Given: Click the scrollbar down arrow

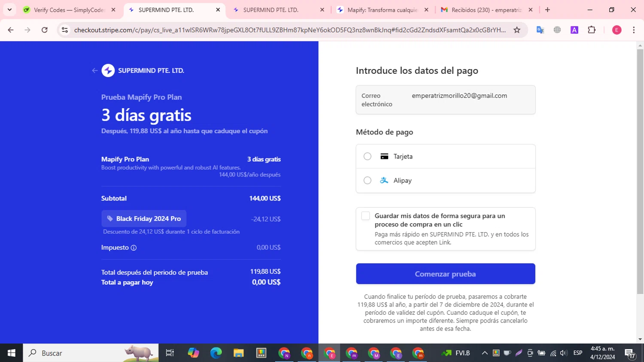Looking at the screenshot, I should click(640, 339).
